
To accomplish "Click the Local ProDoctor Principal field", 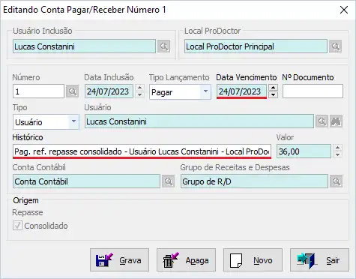I will click(256, 46).
